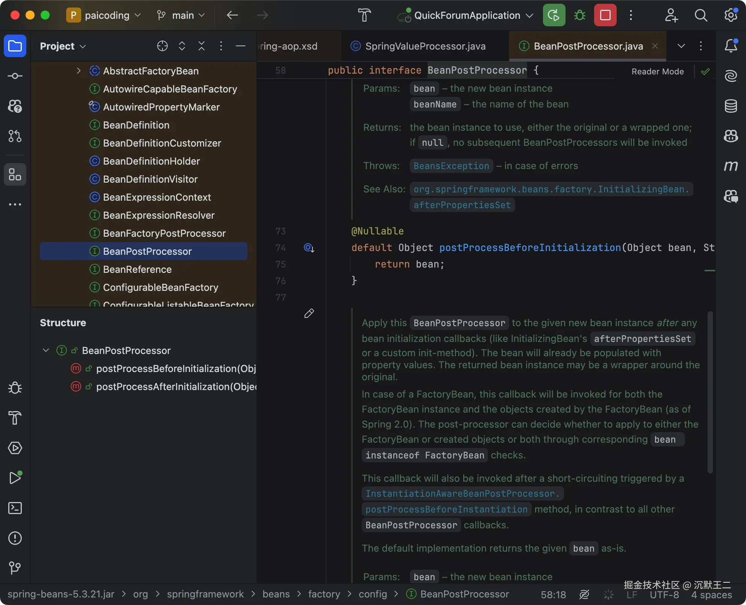
Task: Open the GitHub Copilot panel
Action: 731,136
